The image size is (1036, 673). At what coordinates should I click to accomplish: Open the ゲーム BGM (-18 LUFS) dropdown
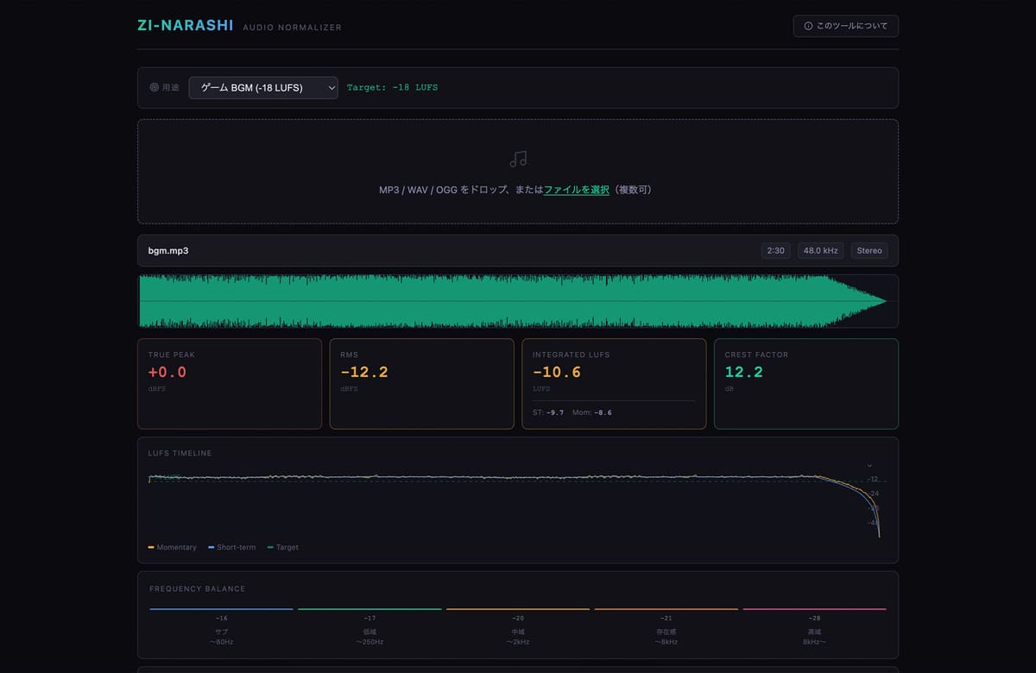pos(263,87)
